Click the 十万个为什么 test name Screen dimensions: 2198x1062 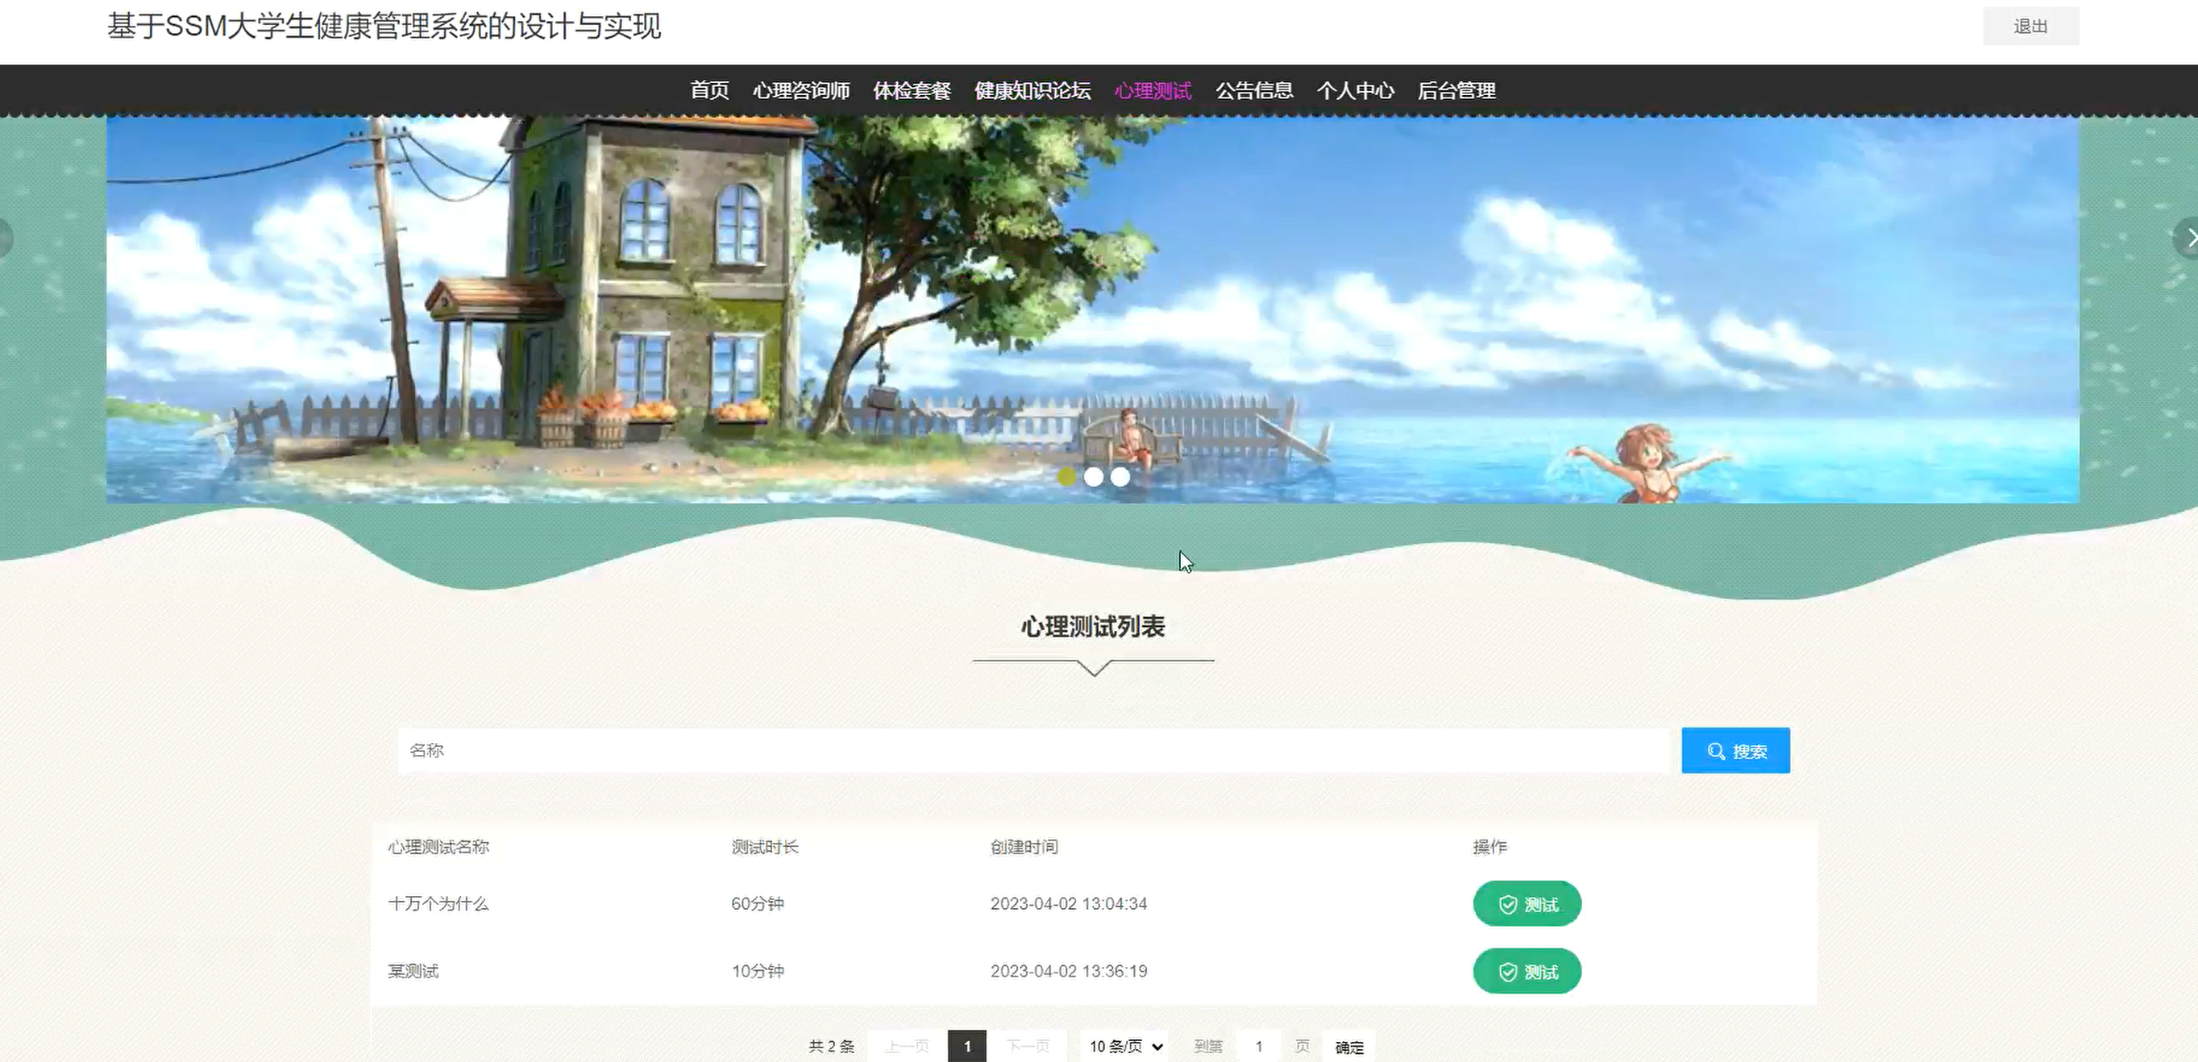point(438,904)
